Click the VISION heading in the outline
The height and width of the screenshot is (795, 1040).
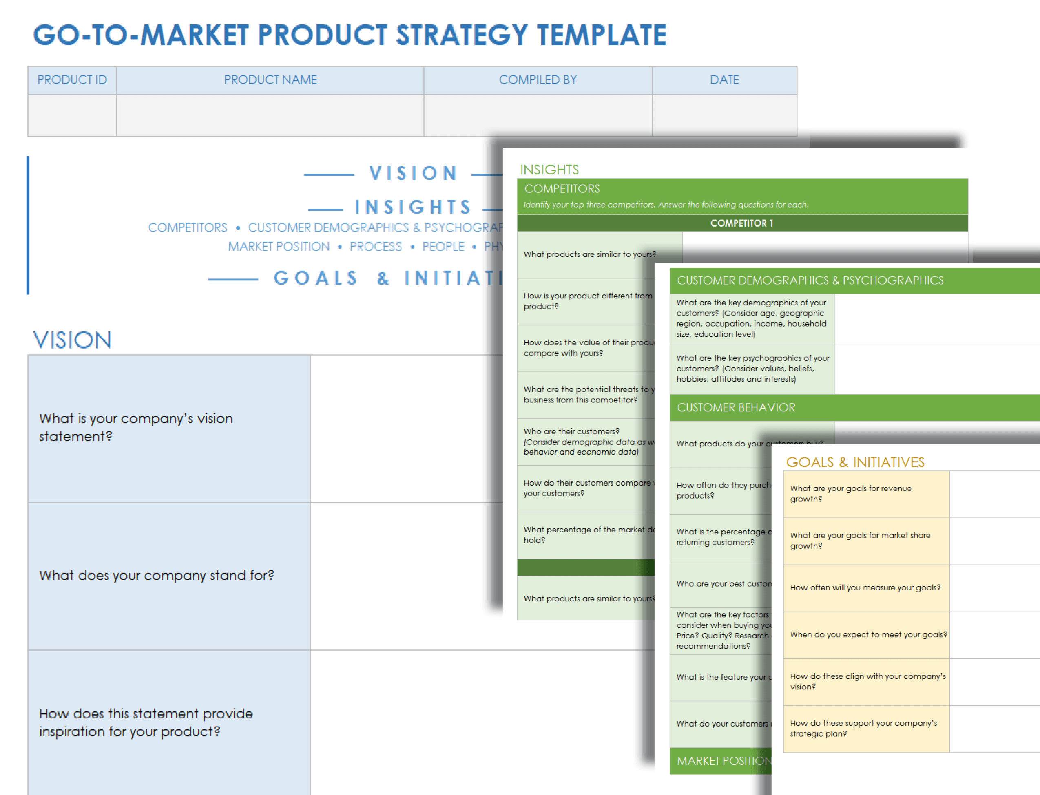413,173
